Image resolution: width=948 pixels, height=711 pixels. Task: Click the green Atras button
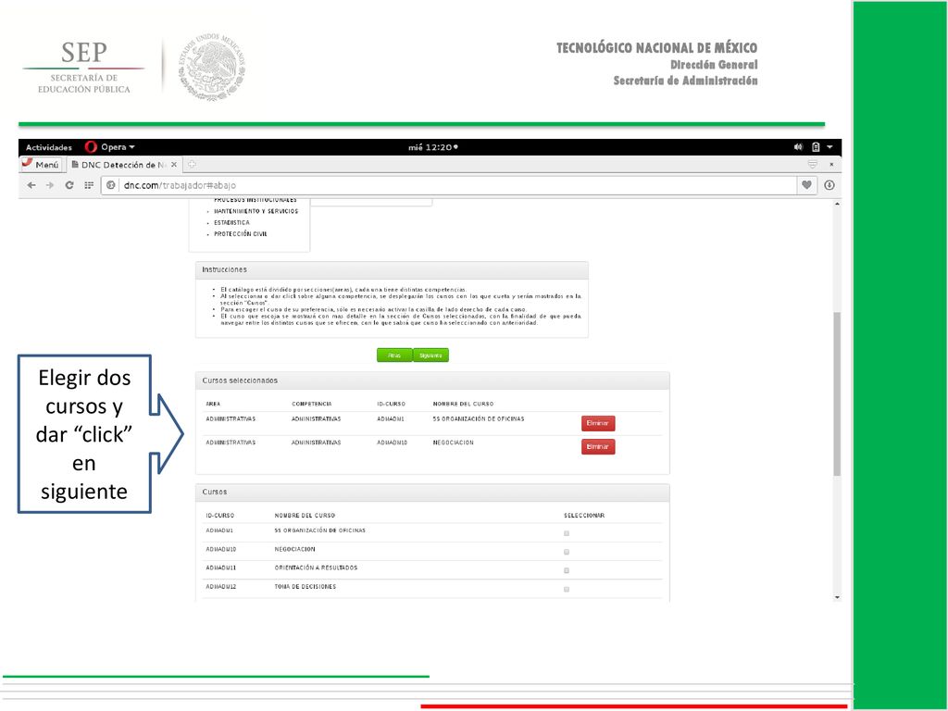pyautogui.click(x=394, y=355)
